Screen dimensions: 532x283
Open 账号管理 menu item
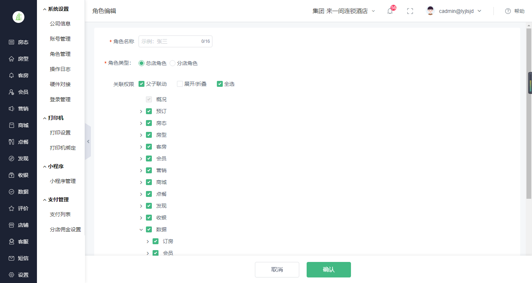[60, 39]
